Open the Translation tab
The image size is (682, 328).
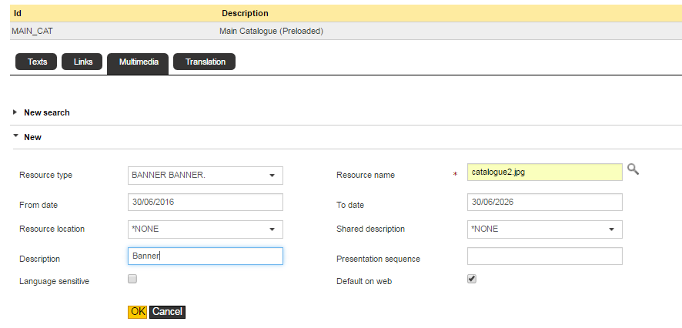[x=205, y=62]
